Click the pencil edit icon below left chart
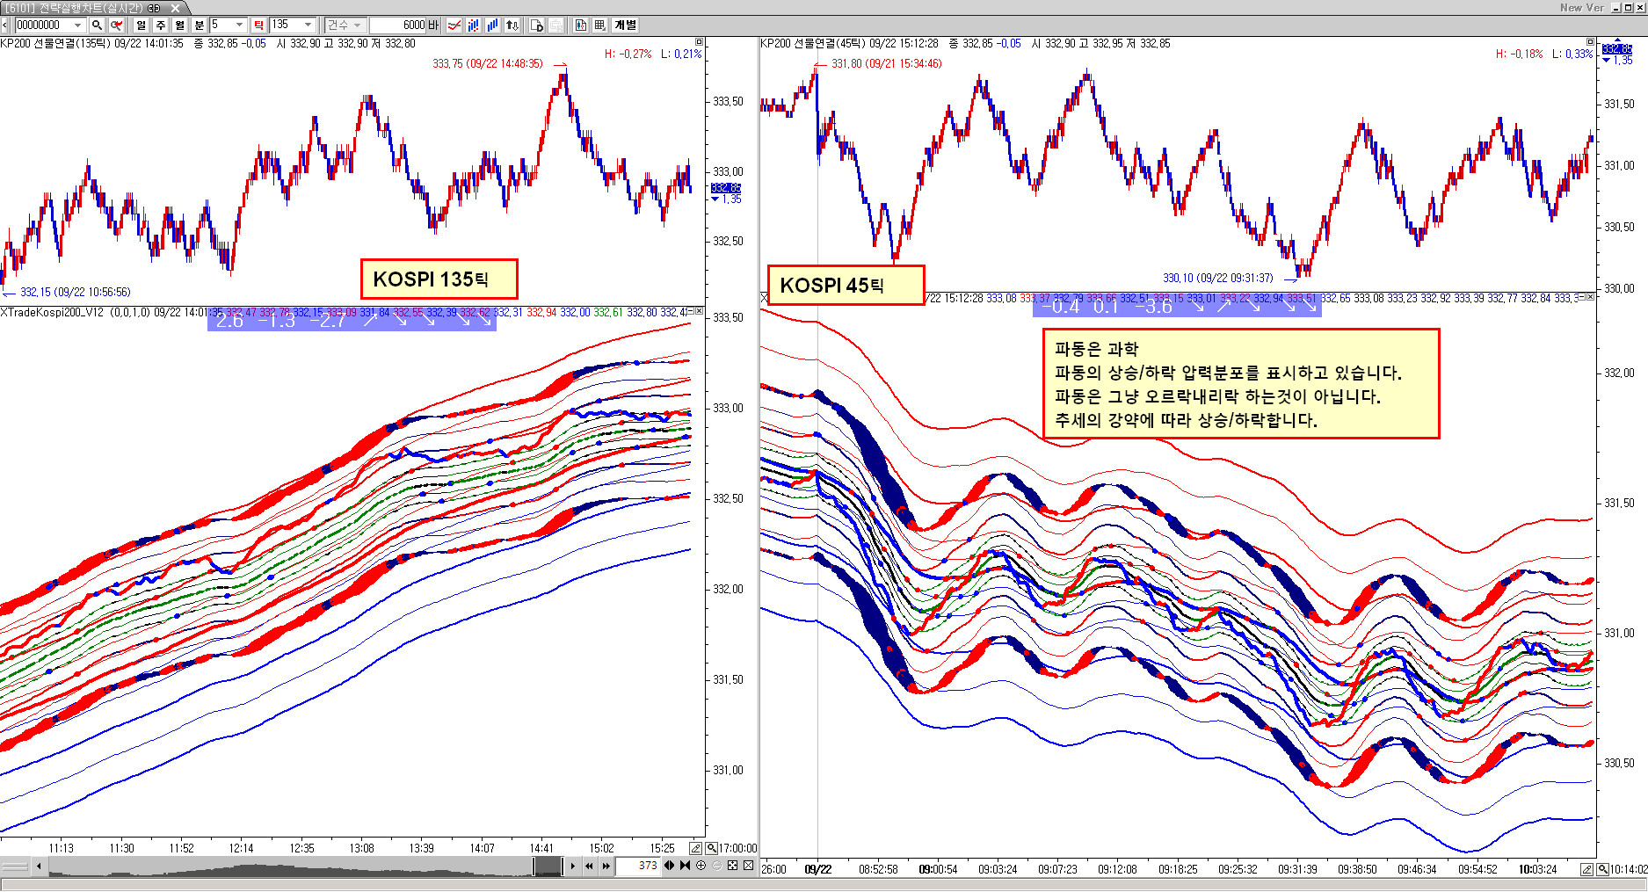The height and width of the screenshot is (892, 1648). click(696, 848)
